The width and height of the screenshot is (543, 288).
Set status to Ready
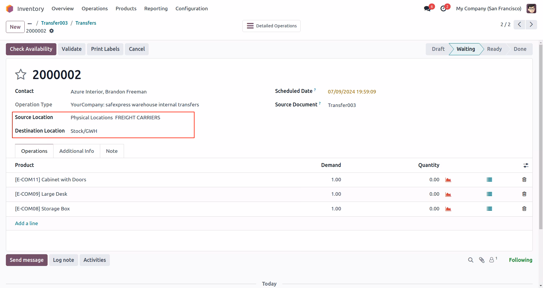(494, 49)
